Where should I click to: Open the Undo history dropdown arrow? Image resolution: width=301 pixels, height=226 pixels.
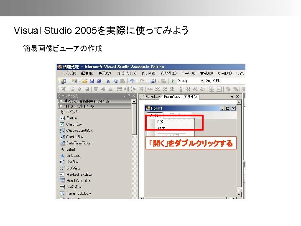(137, 81)
